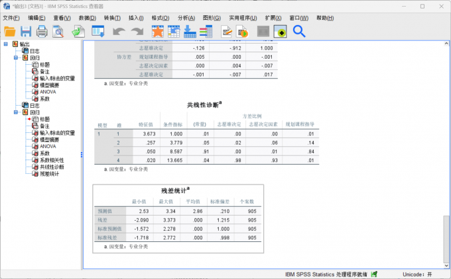Collapse the first 回归 node in outline
451x279 pixels.
(15, 58)
